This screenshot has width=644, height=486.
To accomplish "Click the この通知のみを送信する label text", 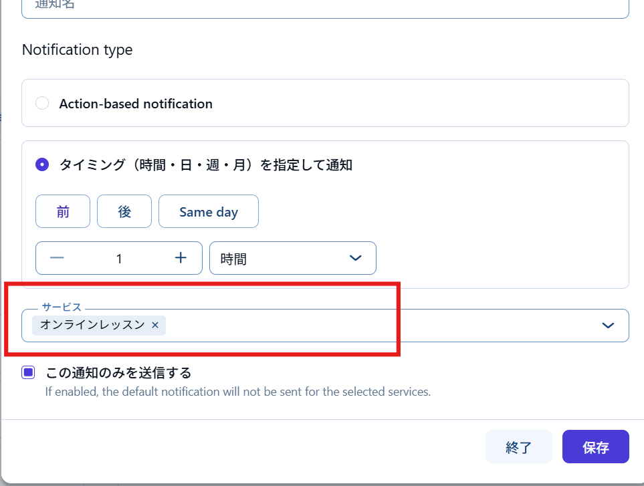I will tap(118, 372).
